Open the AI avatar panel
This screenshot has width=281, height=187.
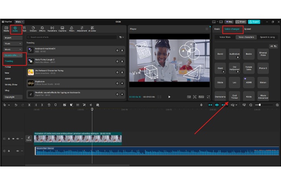[x=92, y=29]
